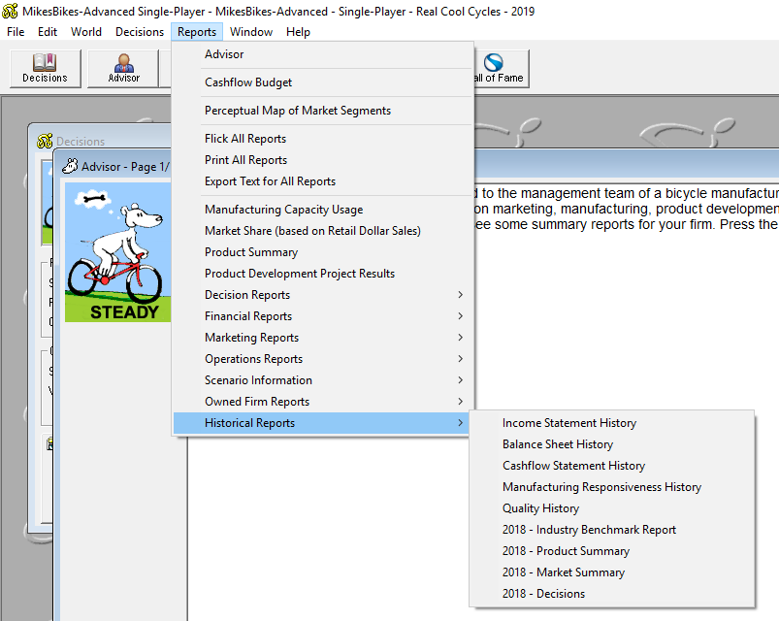Screen dimensions: 779x621
Task: Open Balance Sheet History report
Action: [x=558, y=444]
